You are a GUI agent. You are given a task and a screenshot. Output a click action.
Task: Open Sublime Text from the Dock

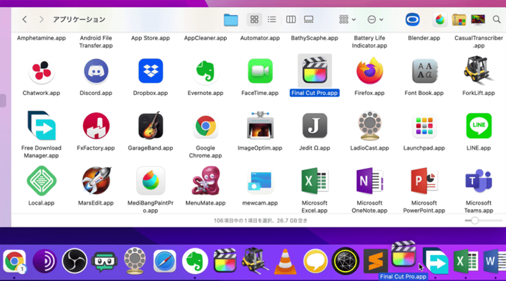375,261
